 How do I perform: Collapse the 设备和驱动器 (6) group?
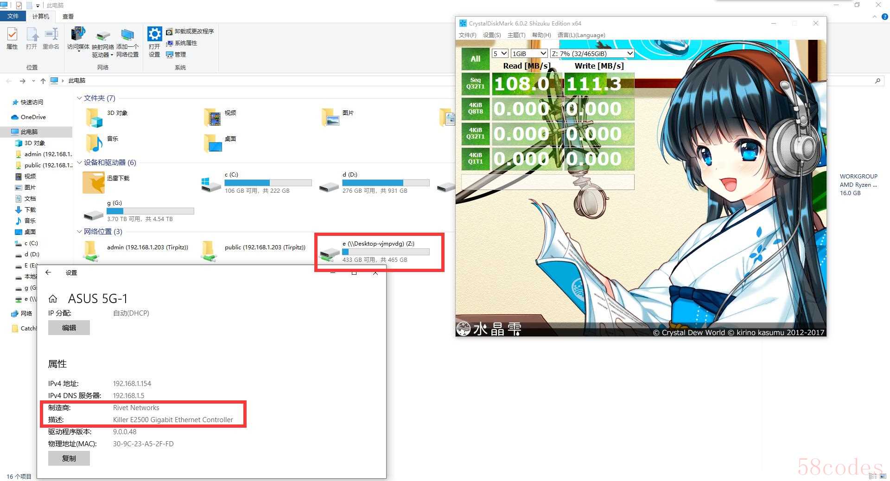coord(79,163)
